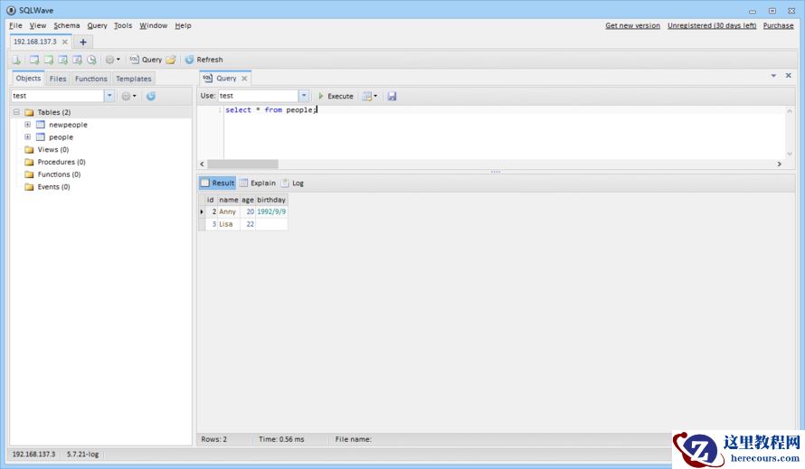Switch to the Templates tab
Viewport: 805px width, 469px height.
pos(133,79)
